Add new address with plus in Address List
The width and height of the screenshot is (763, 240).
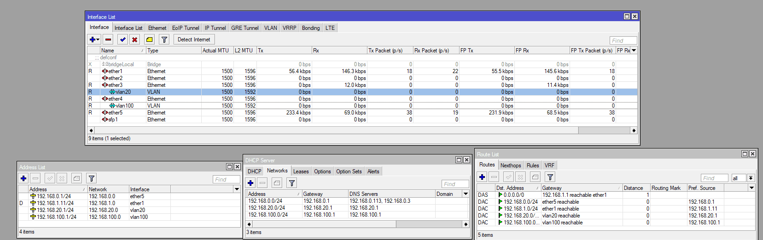pyautogui.click(x=23, y=178)
